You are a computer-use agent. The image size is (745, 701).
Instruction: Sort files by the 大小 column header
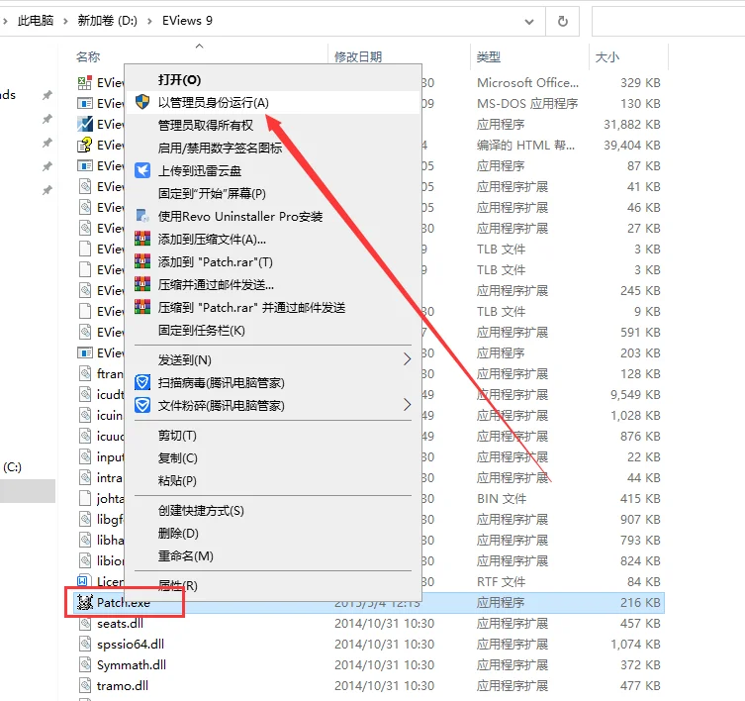[606, 57]
